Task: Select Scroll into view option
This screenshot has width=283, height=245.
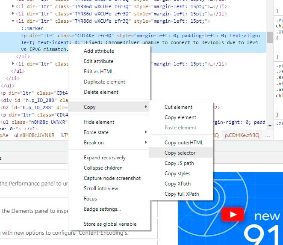Action: tap(109, 188)
